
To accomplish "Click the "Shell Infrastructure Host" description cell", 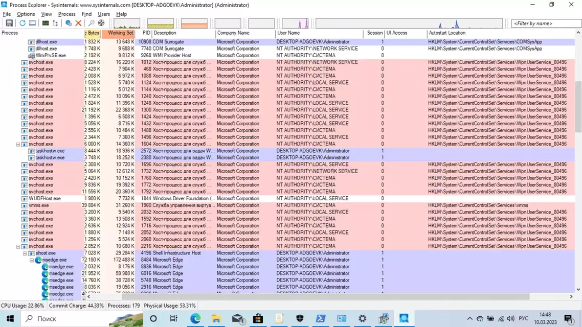I will point(176,253).
